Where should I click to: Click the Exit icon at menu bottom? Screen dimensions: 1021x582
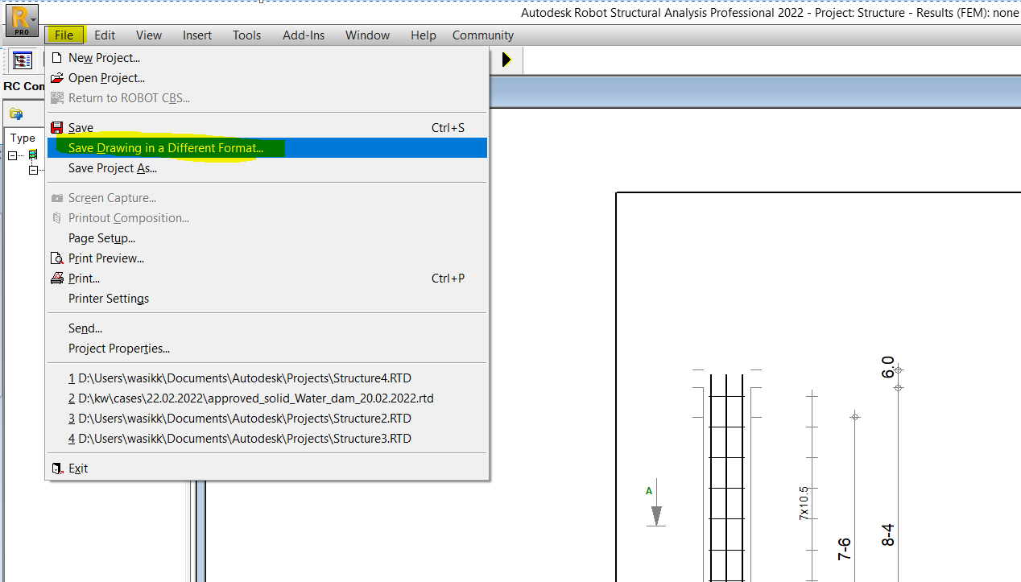57,468
